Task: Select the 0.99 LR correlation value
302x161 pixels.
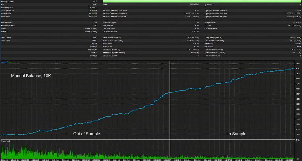Action: [x=197, y=29]
